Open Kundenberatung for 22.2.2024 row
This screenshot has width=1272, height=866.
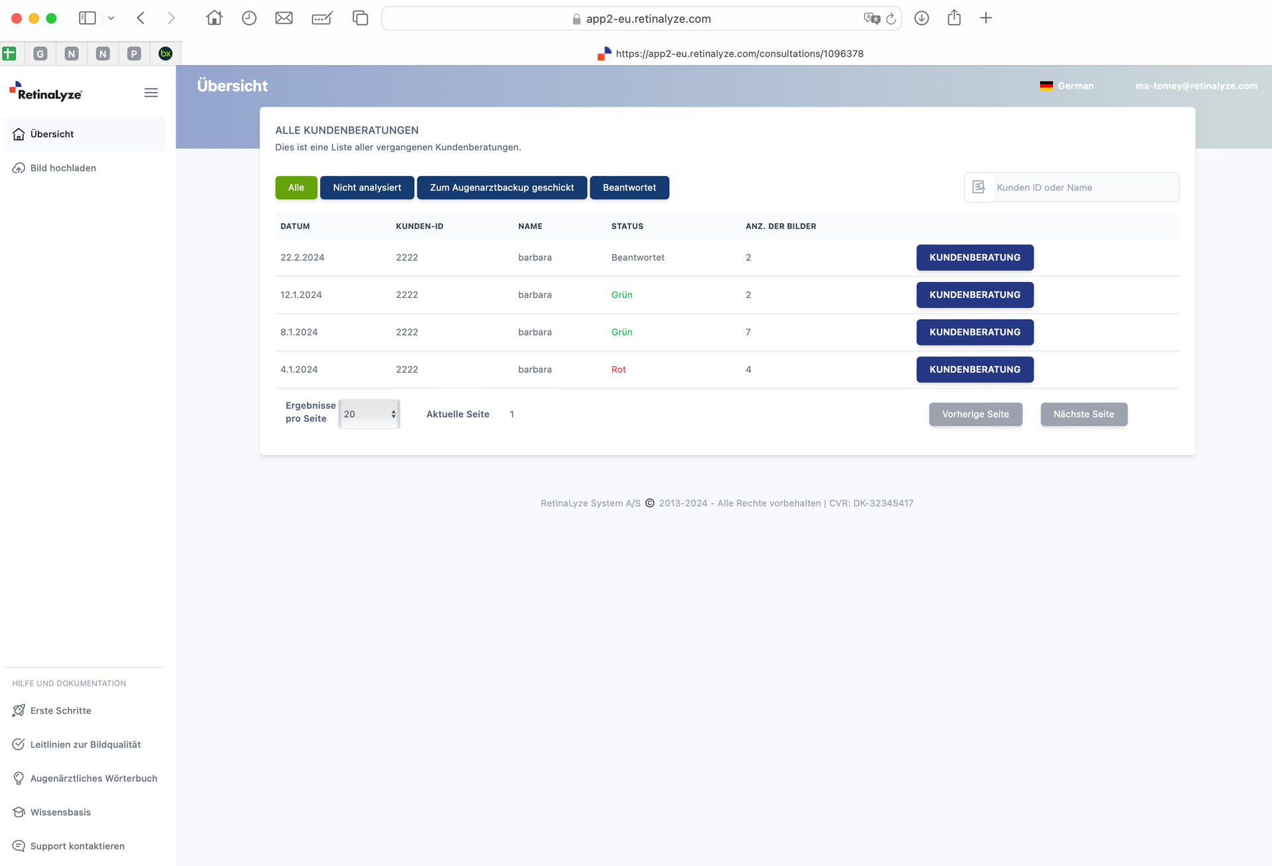pyautogui.click(x=975, y=258)
